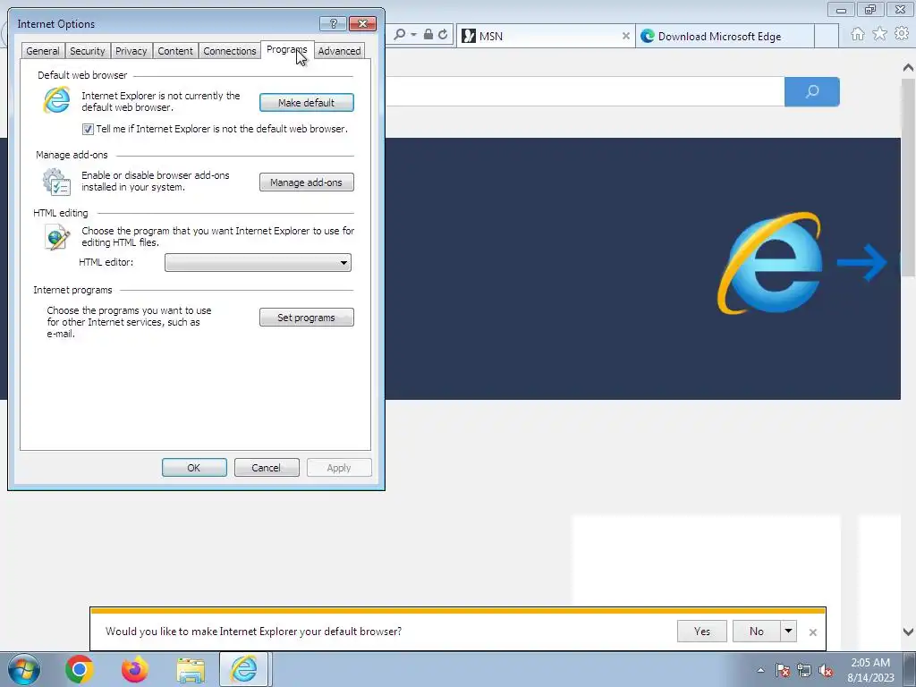Refresh the page with the reload icon
The image size is (916, 687).
tap(443, 35)
